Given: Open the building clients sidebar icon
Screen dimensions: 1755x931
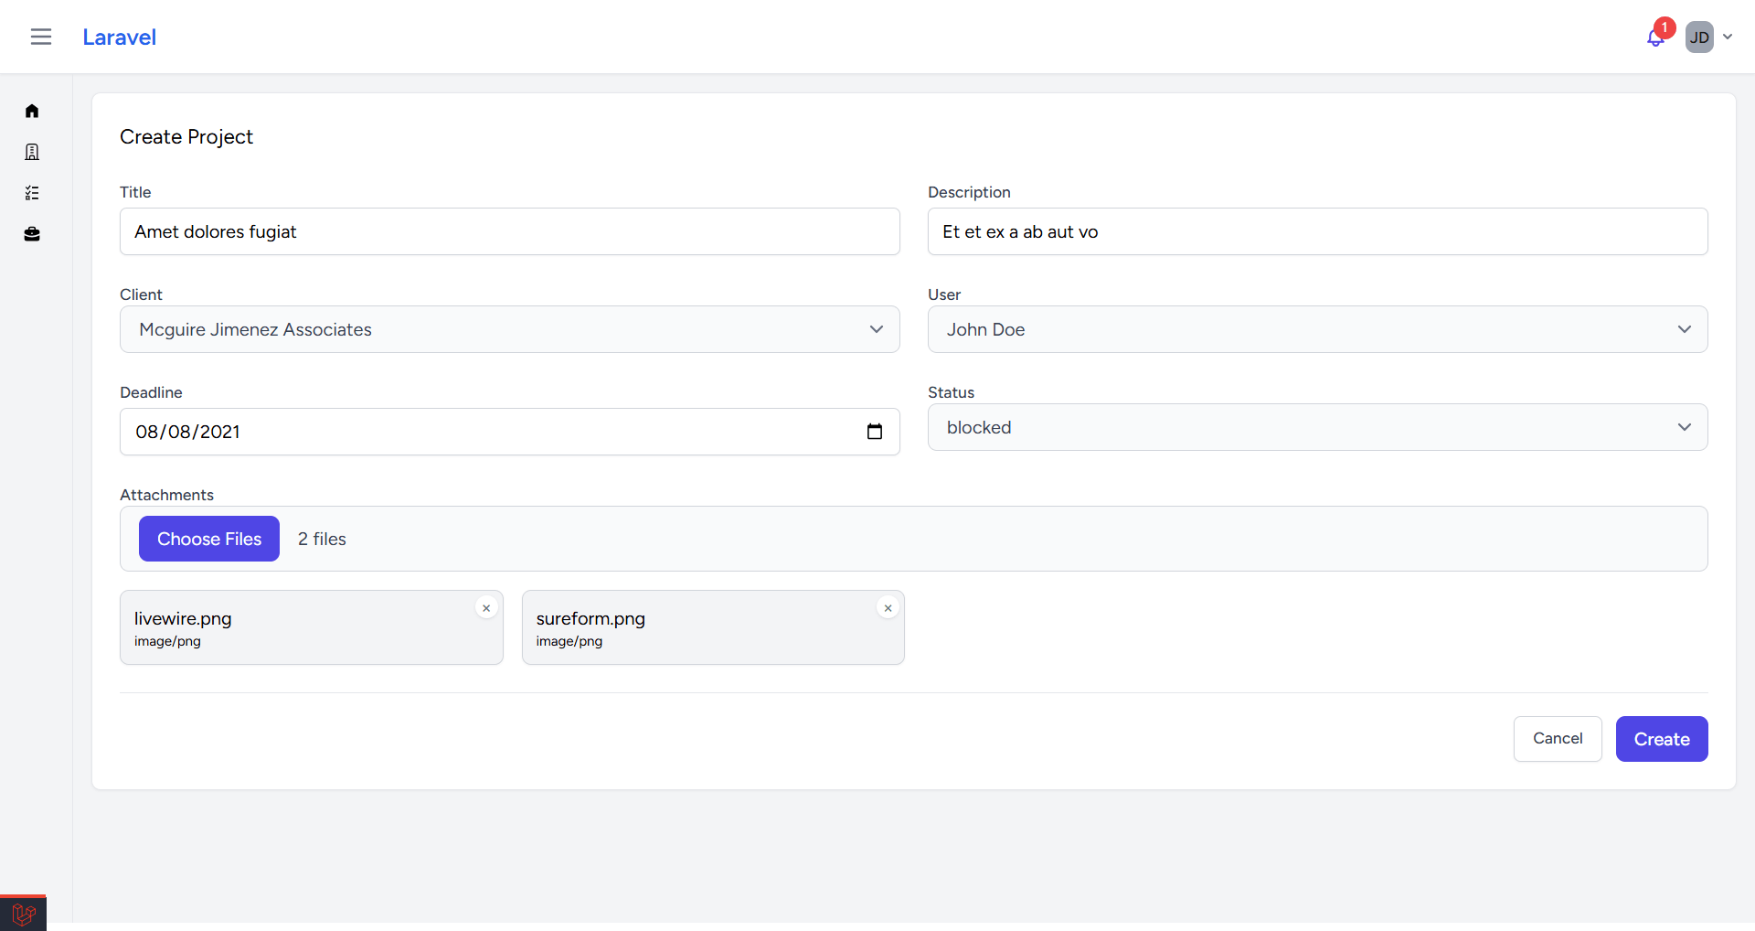Looking at the screenshot, I should (x=32, y=152).
